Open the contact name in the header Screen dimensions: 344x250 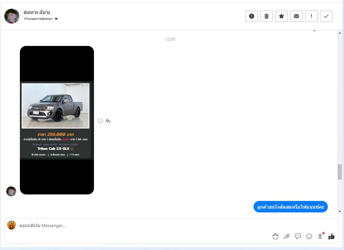37,12
